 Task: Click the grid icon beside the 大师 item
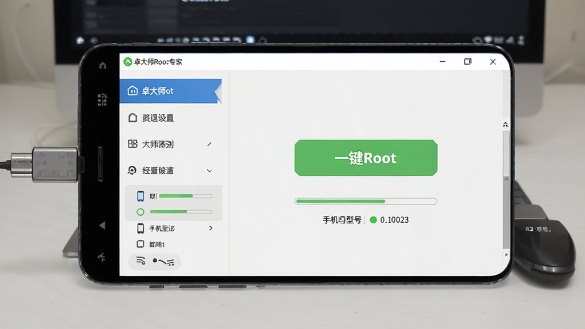(133, 144)
